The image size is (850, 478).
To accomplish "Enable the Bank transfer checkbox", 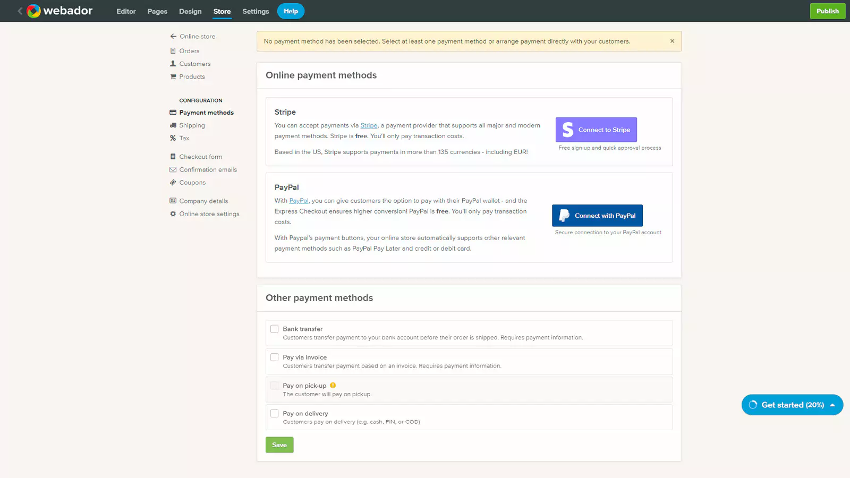I will [274, 329].
